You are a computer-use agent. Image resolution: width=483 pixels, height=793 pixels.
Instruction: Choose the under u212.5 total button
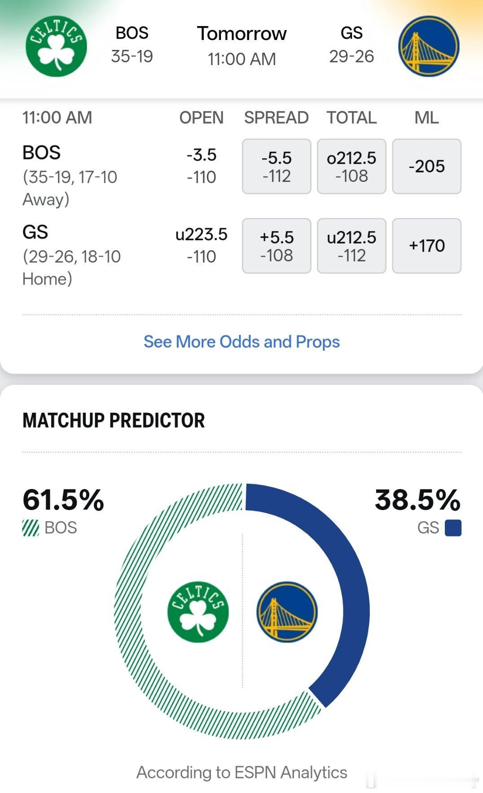coord(351,246)
